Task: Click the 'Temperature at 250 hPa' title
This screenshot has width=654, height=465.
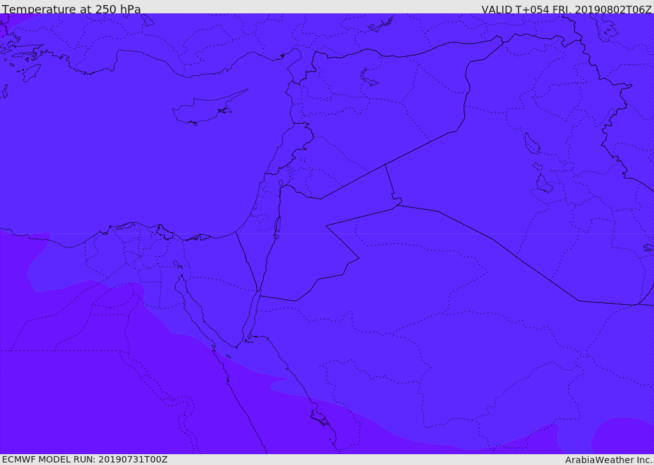Action: 72,9
